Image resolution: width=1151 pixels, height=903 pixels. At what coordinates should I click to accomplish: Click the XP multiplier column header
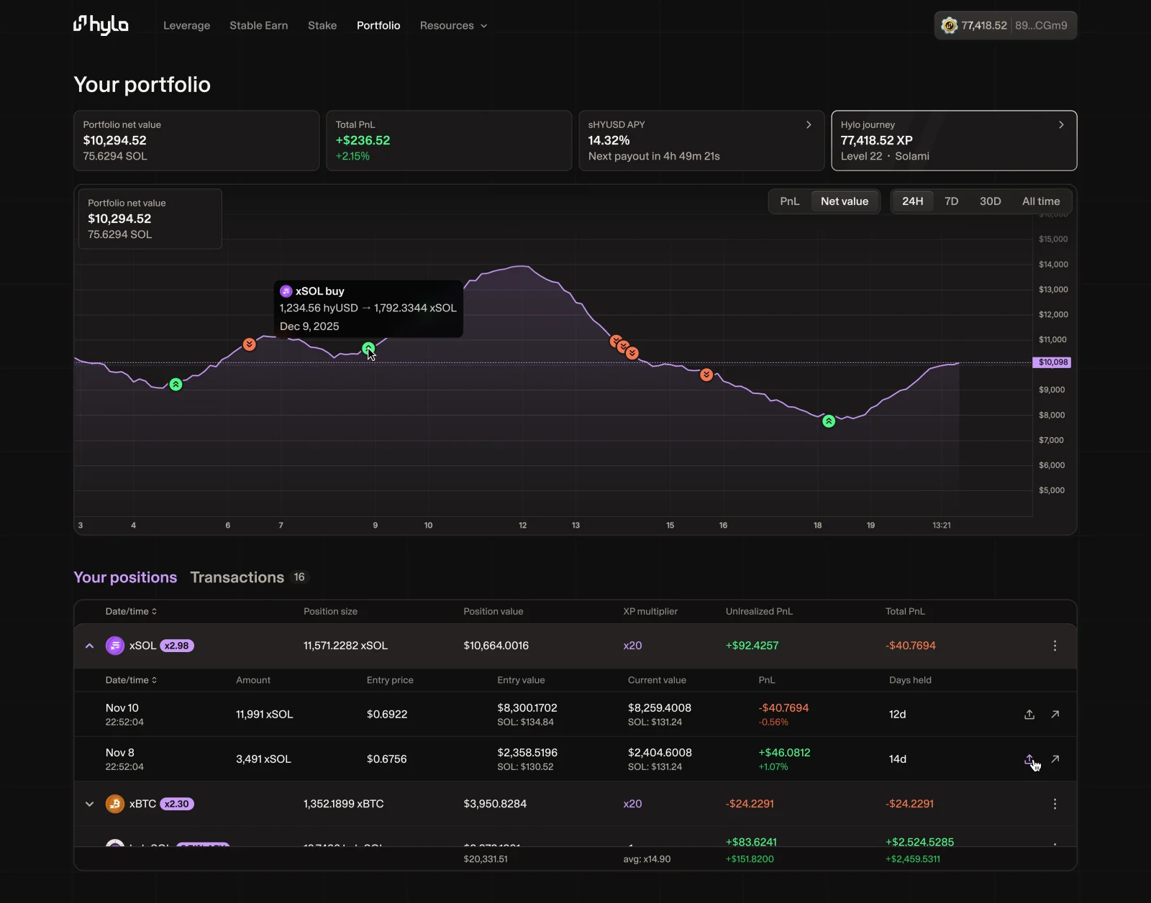tap(650, 612)
